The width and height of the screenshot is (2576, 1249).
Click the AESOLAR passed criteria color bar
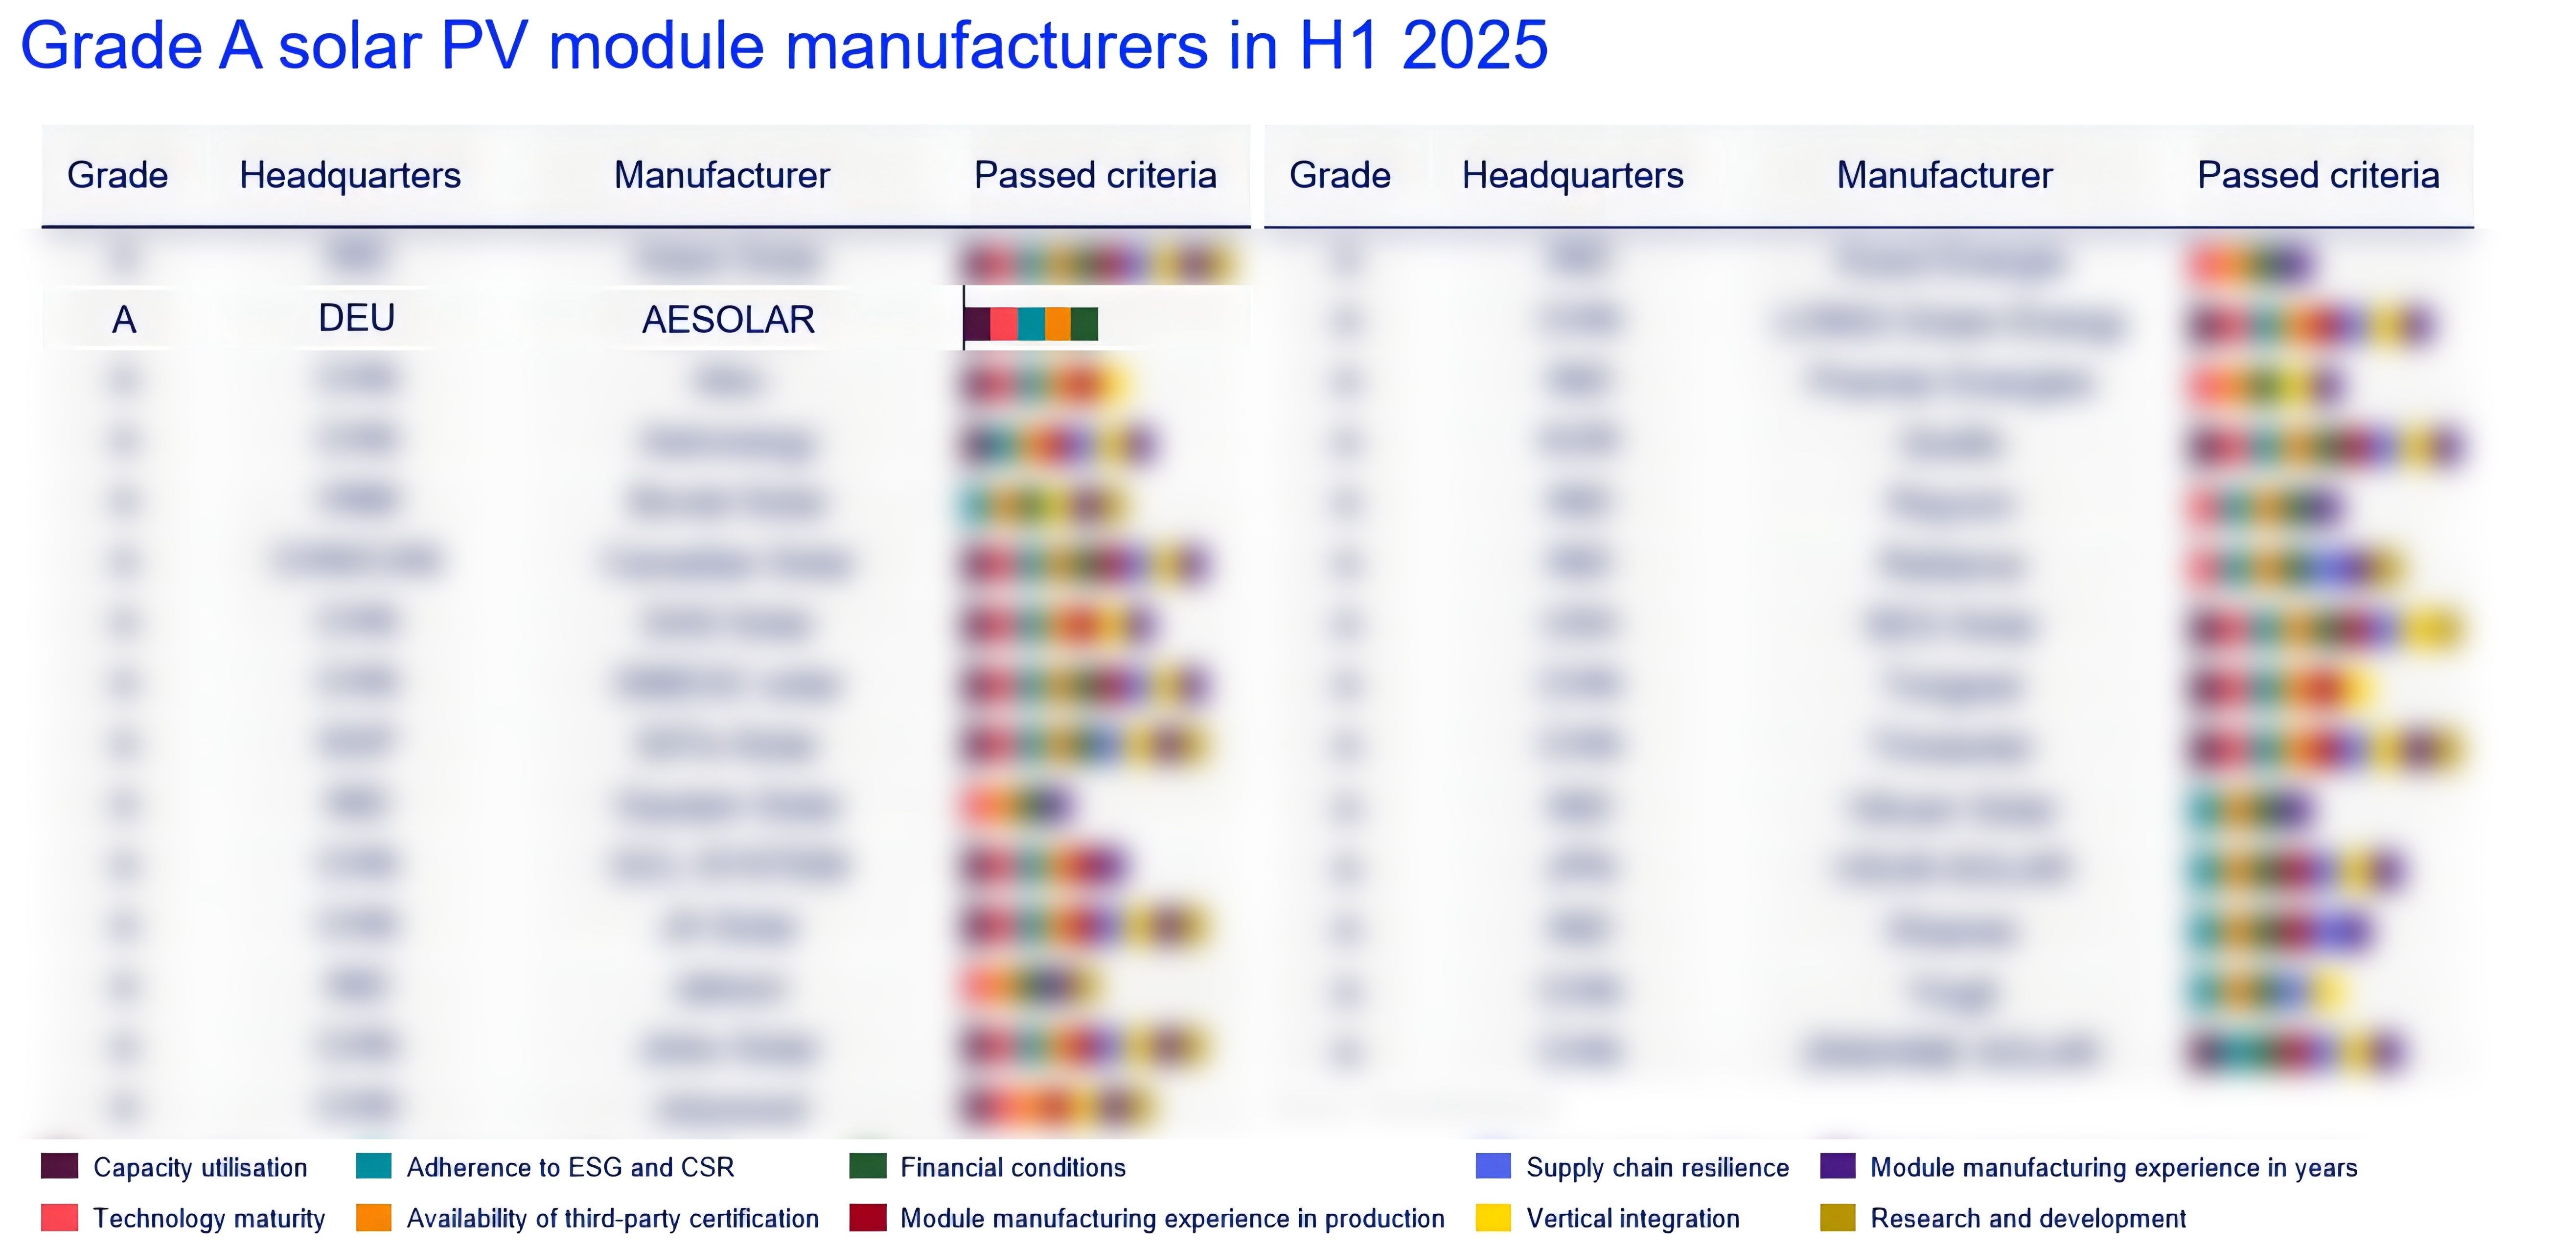click(1031, 324)
